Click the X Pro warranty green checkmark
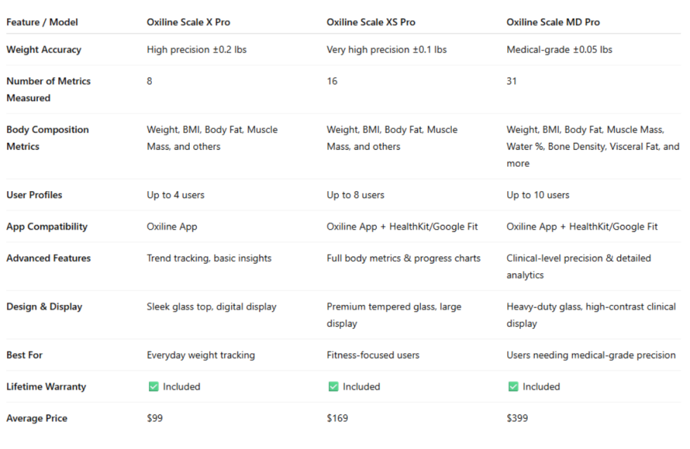This screenshot has height=449, width=690. pyautogui.click(x=153, y=387)
